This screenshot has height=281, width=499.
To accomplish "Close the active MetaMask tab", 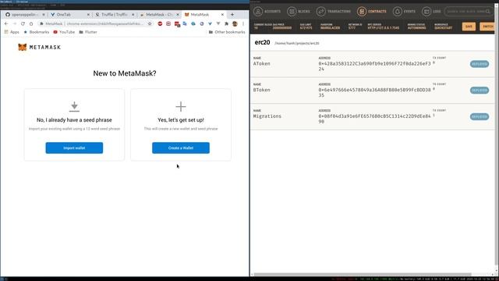I will coord(222,15).
